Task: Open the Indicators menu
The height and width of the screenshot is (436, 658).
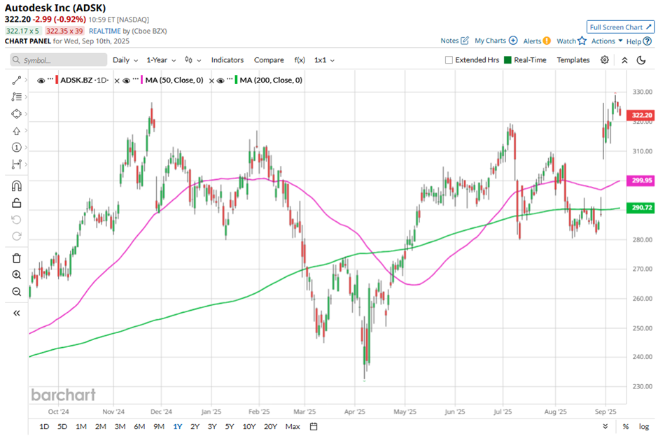Action: (227, 60)
